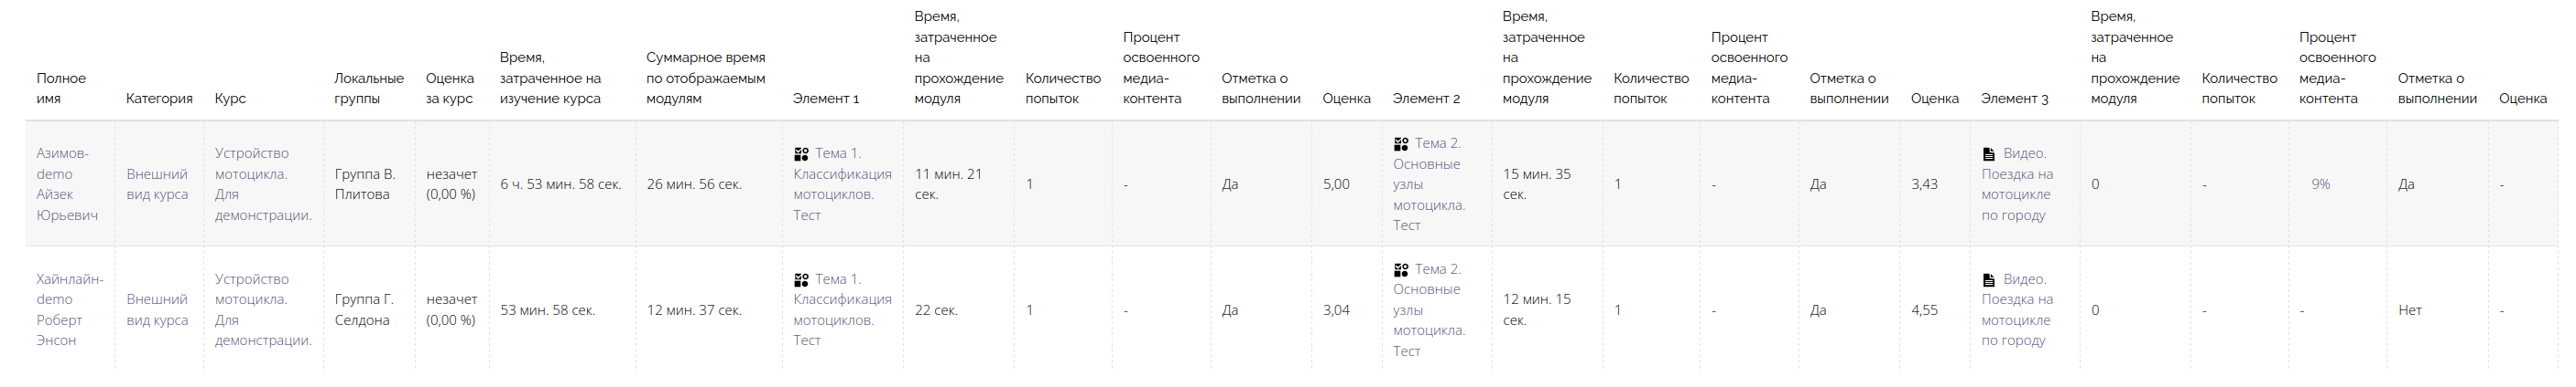Open 'Тема 1. Классификация мотоциклов' text link for Азимов
Screen dimensions: 2576x387
(842, 184)
